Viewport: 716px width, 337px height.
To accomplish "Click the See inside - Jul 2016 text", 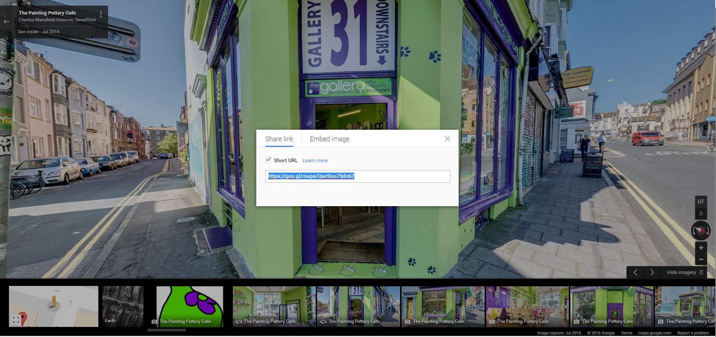I will point(39,32).
